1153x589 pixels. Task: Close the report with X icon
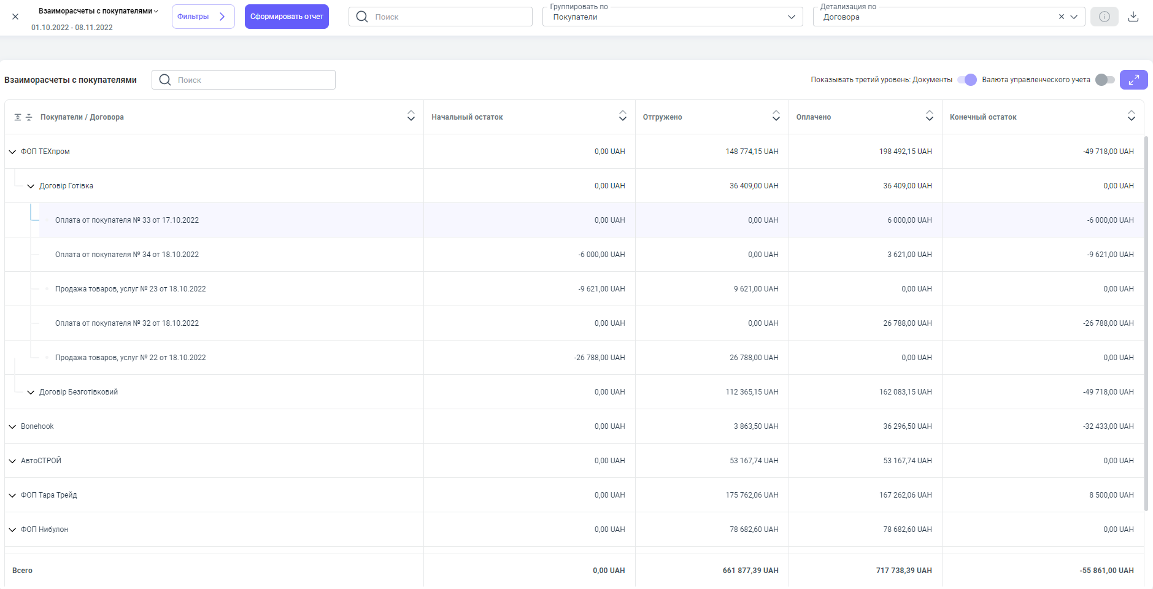click(x=15, y=17)
